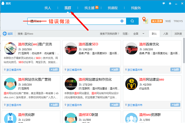
Task: Click 搜索不到我的群? link
Action: 109,34
